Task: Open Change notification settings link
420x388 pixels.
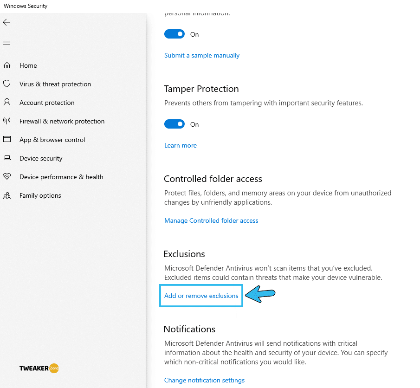Action: pos(204,380)
